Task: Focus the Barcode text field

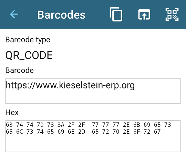Action: (x=93, y=91)
